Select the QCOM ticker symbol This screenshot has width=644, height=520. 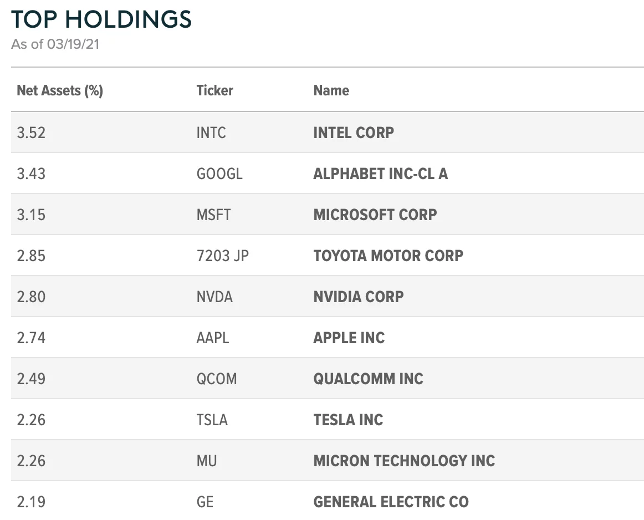tap(216, 379)
